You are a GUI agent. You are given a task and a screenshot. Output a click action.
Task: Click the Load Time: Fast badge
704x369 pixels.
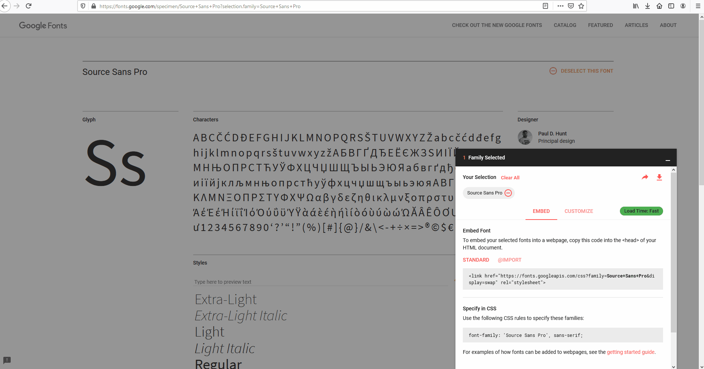tap(641, 211)
